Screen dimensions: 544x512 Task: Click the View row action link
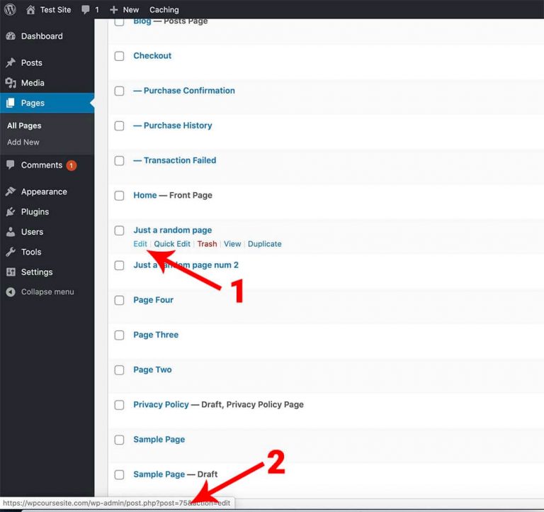[232, 244]
